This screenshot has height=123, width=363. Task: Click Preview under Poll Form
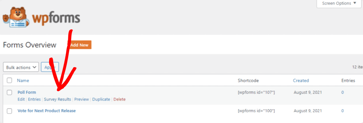coord(82,99)
